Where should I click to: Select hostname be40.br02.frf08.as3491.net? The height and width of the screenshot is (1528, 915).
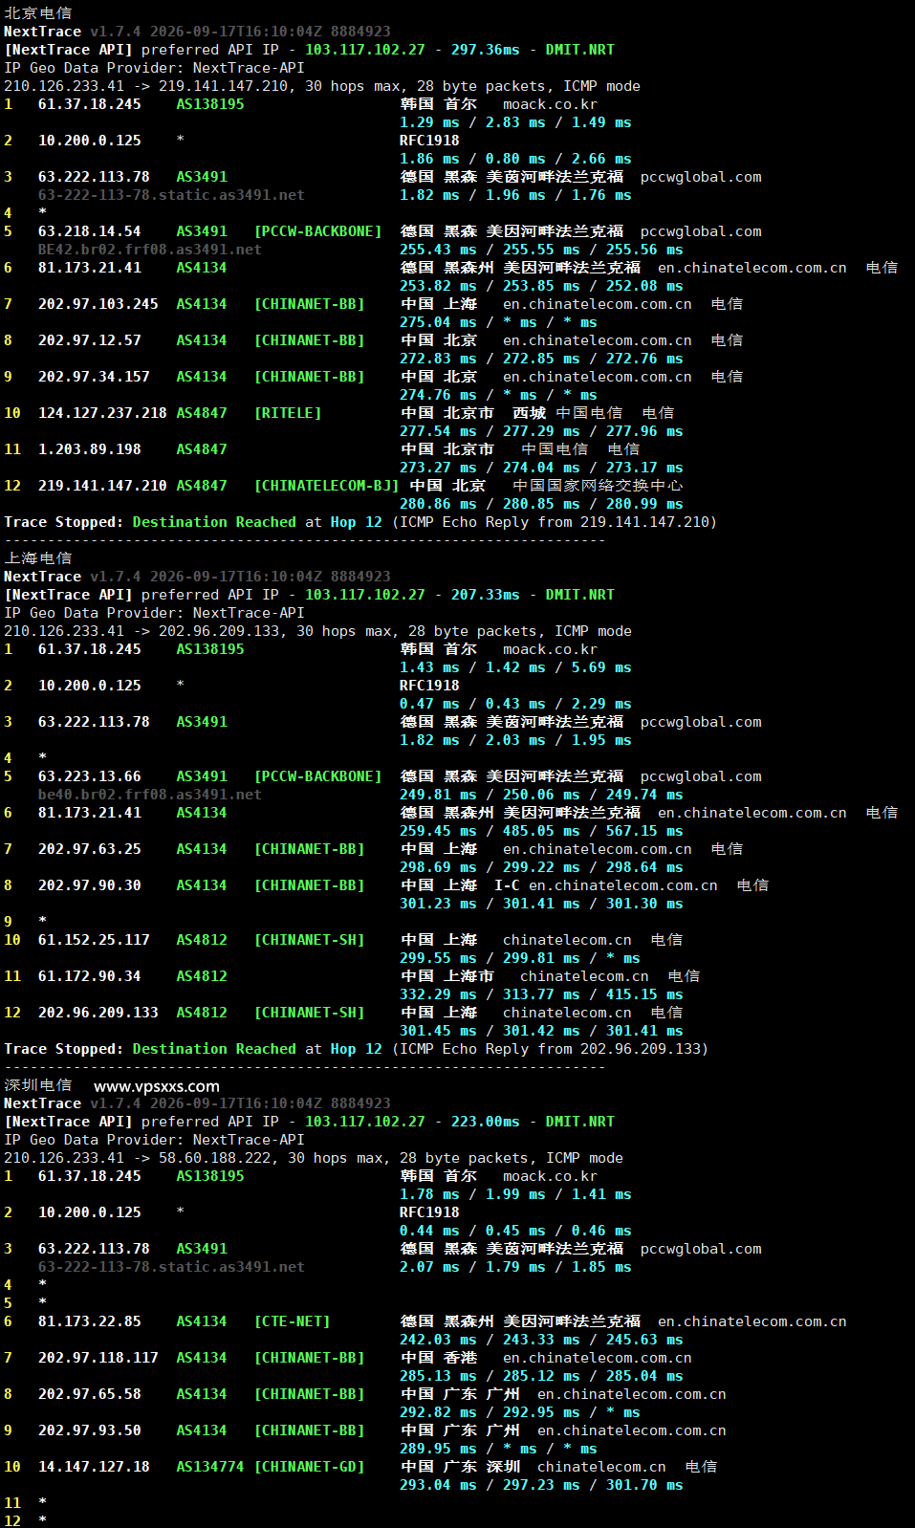150,795
